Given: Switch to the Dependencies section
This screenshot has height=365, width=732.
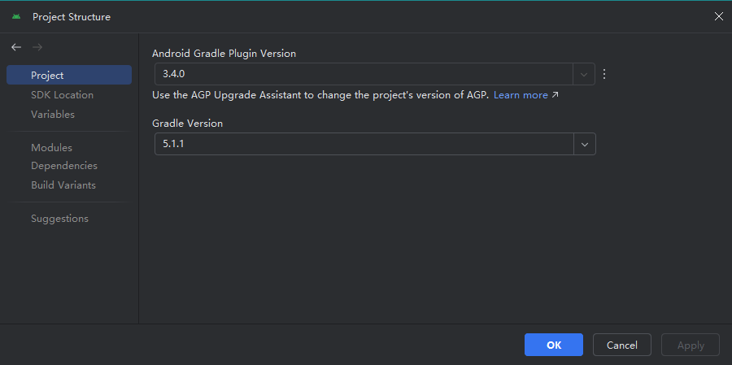Looking at the screenshot, I should click(64, 166).
